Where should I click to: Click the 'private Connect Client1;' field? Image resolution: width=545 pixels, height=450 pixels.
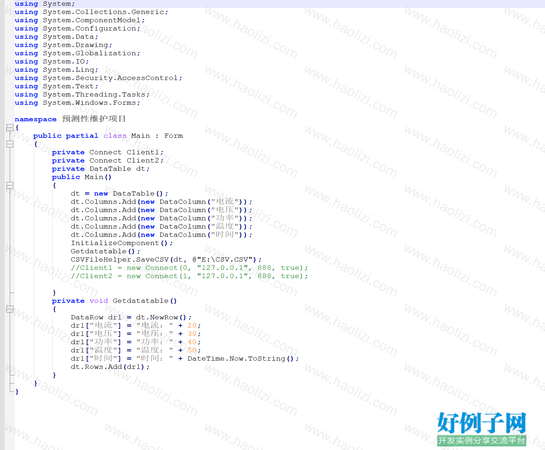[108, 152]
